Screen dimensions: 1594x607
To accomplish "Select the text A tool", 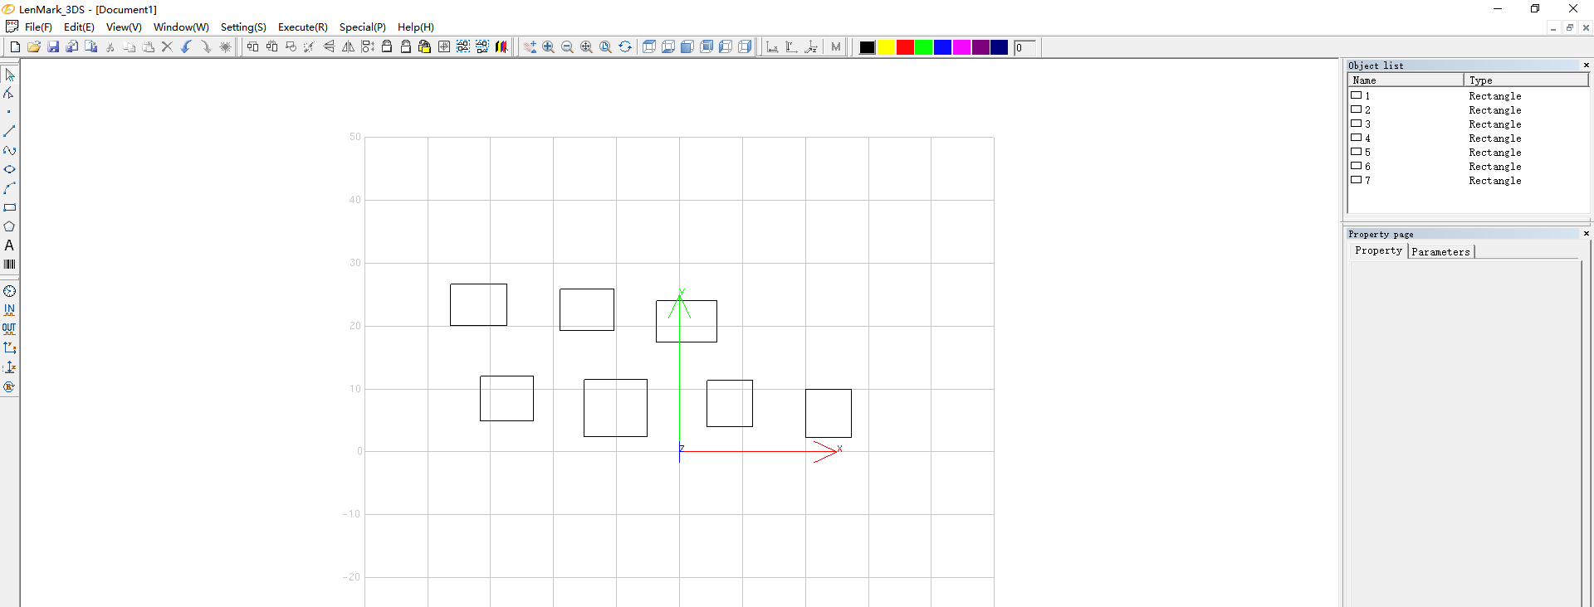I will [x=9, y=245].
